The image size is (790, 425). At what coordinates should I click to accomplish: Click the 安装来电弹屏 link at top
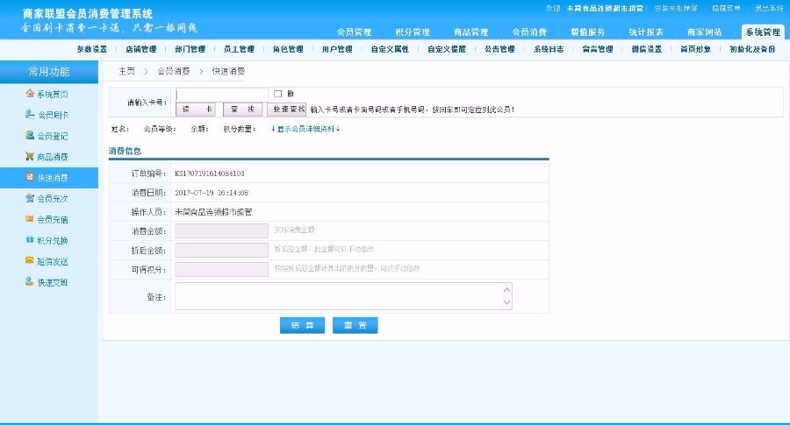point(676,8)
